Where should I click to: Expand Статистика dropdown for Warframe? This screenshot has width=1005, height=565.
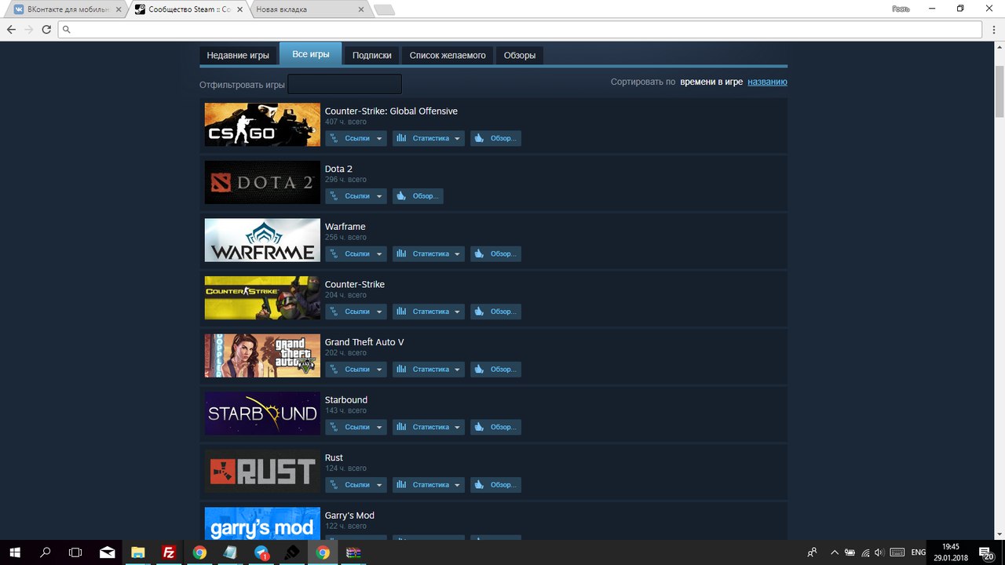coord(429,253)
